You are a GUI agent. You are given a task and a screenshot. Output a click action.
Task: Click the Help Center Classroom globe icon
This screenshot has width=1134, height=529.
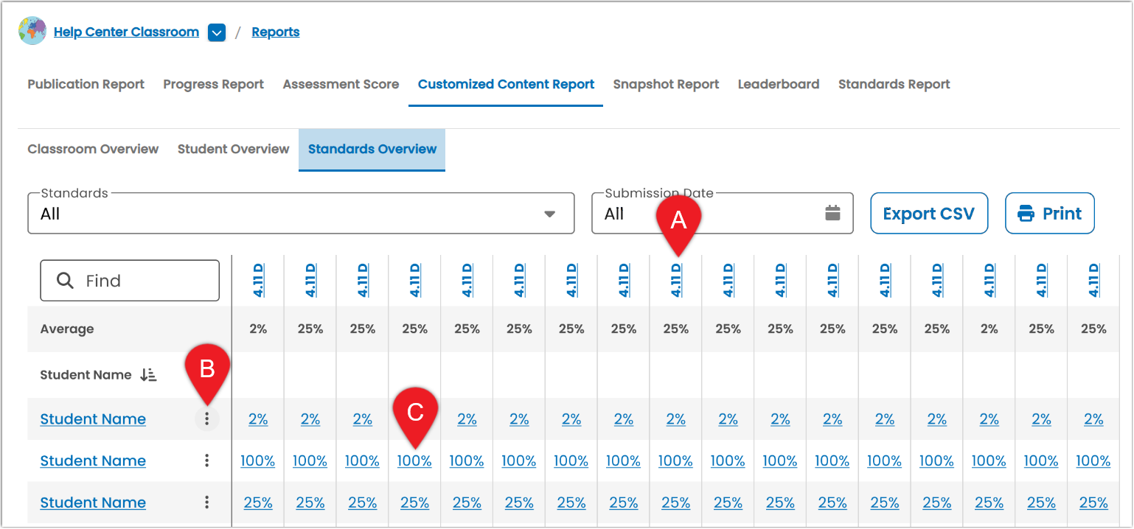(x=32, y=32)
